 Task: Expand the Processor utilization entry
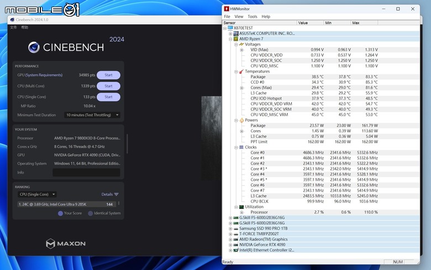(x=241, y=212)
